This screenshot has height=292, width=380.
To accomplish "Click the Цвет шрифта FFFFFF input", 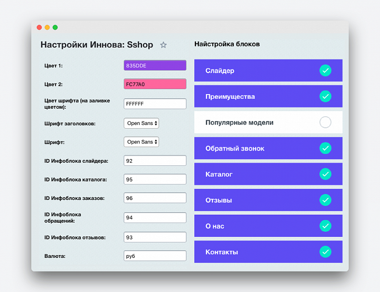I will (155, 103).
